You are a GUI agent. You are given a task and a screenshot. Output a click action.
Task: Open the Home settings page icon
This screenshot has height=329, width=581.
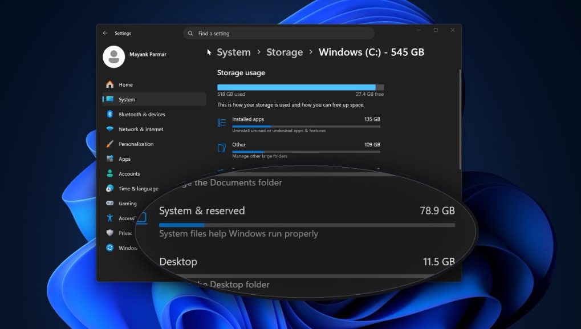109,84
